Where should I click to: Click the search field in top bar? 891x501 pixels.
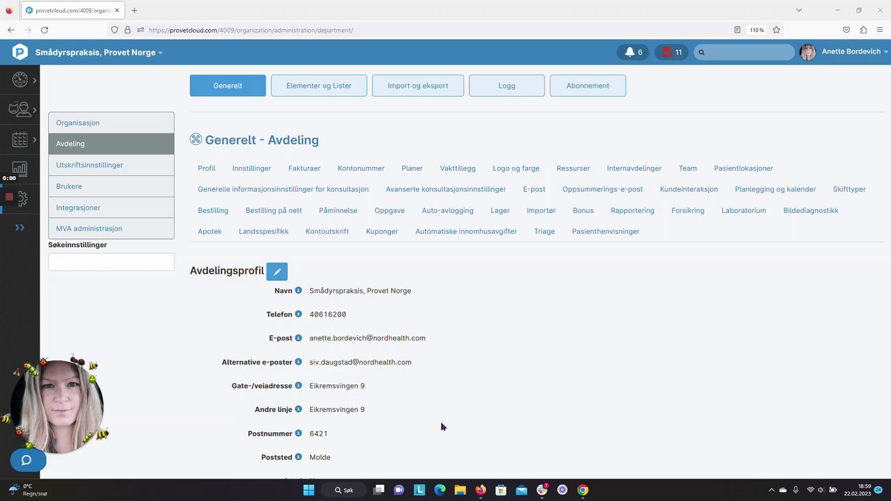tap(744, 52)
